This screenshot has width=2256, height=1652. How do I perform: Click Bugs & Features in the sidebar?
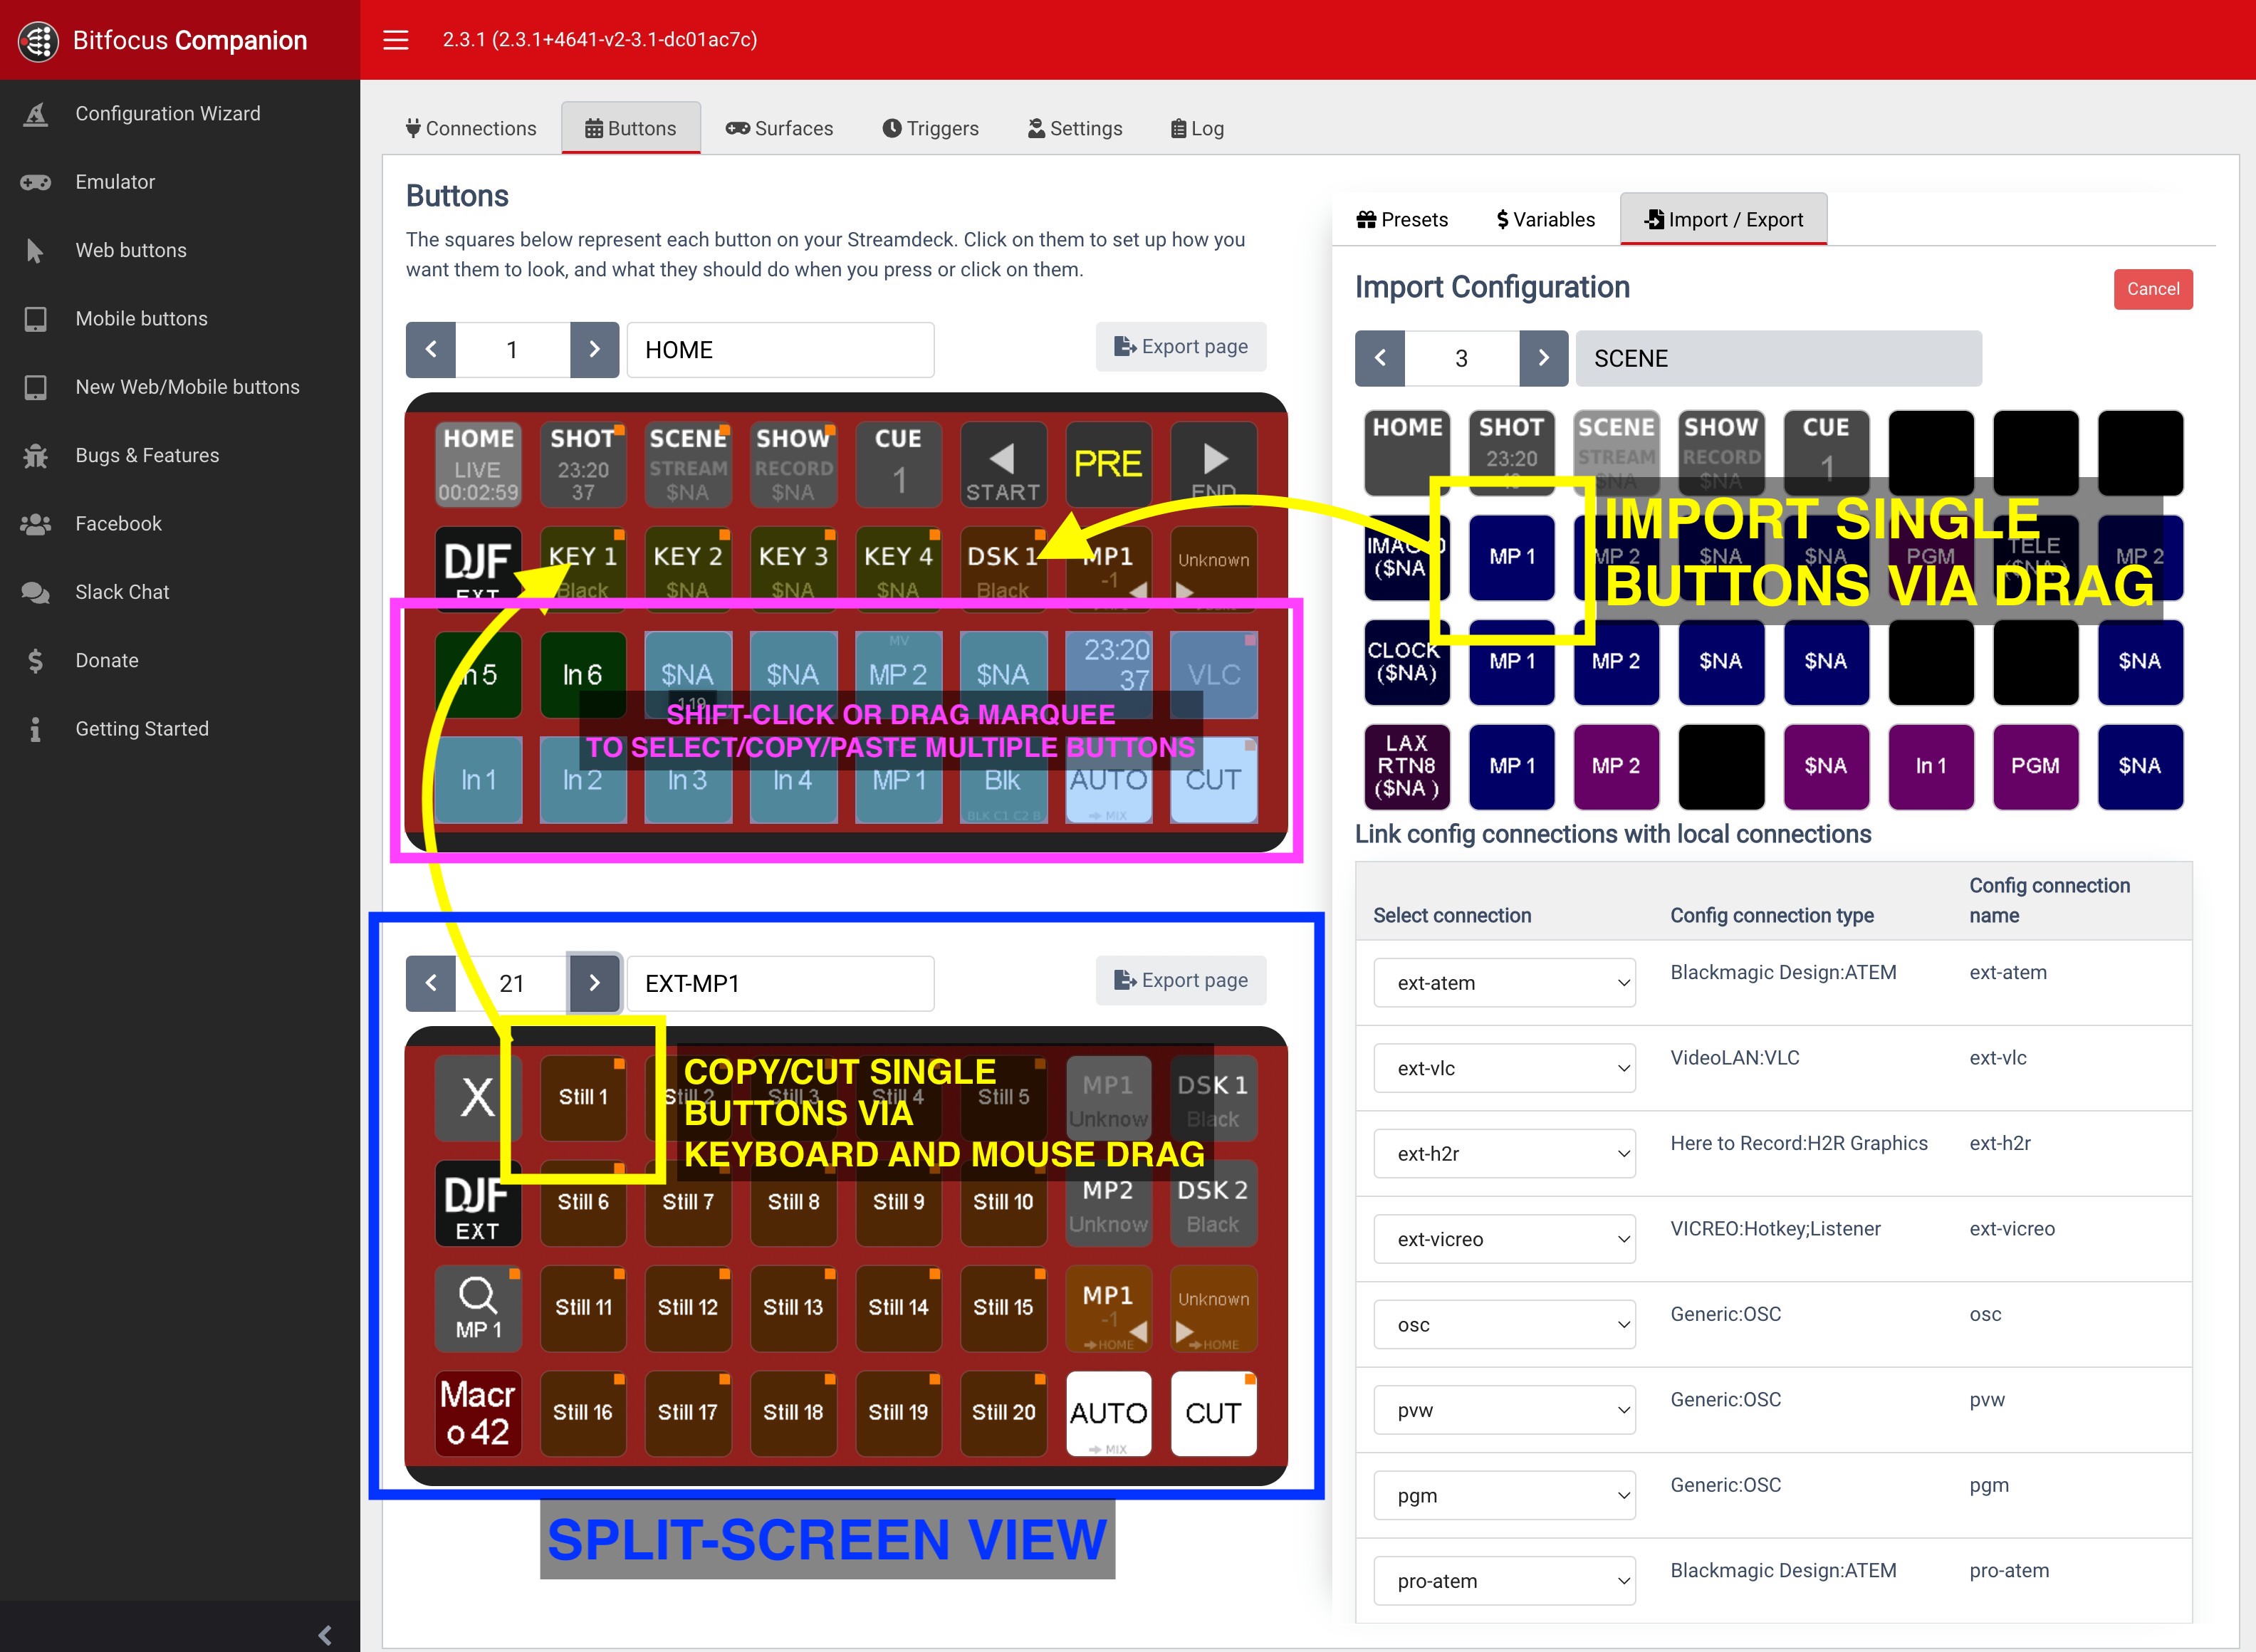tap(147, 455)
